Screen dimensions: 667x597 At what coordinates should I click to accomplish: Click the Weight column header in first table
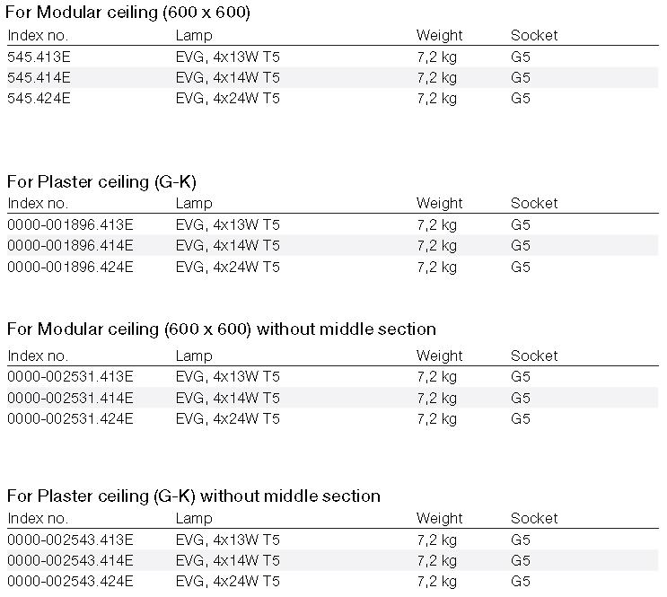coord(439,35)
